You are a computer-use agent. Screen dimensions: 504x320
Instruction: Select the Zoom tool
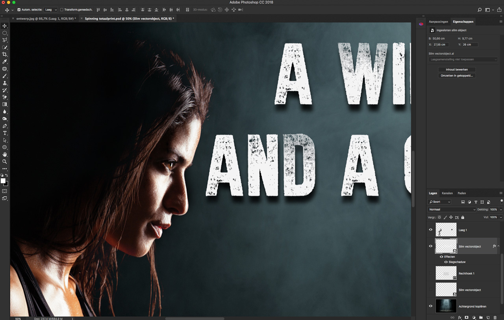point(5,162)
